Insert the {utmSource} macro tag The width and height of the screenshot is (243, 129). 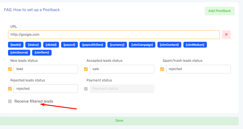point(19,53)
